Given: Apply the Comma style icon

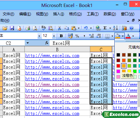Looking at the screenshot, I should [84, 36].
